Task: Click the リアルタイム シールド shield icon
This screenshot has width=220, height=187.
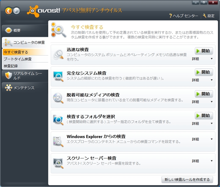Action: (9, 75)
